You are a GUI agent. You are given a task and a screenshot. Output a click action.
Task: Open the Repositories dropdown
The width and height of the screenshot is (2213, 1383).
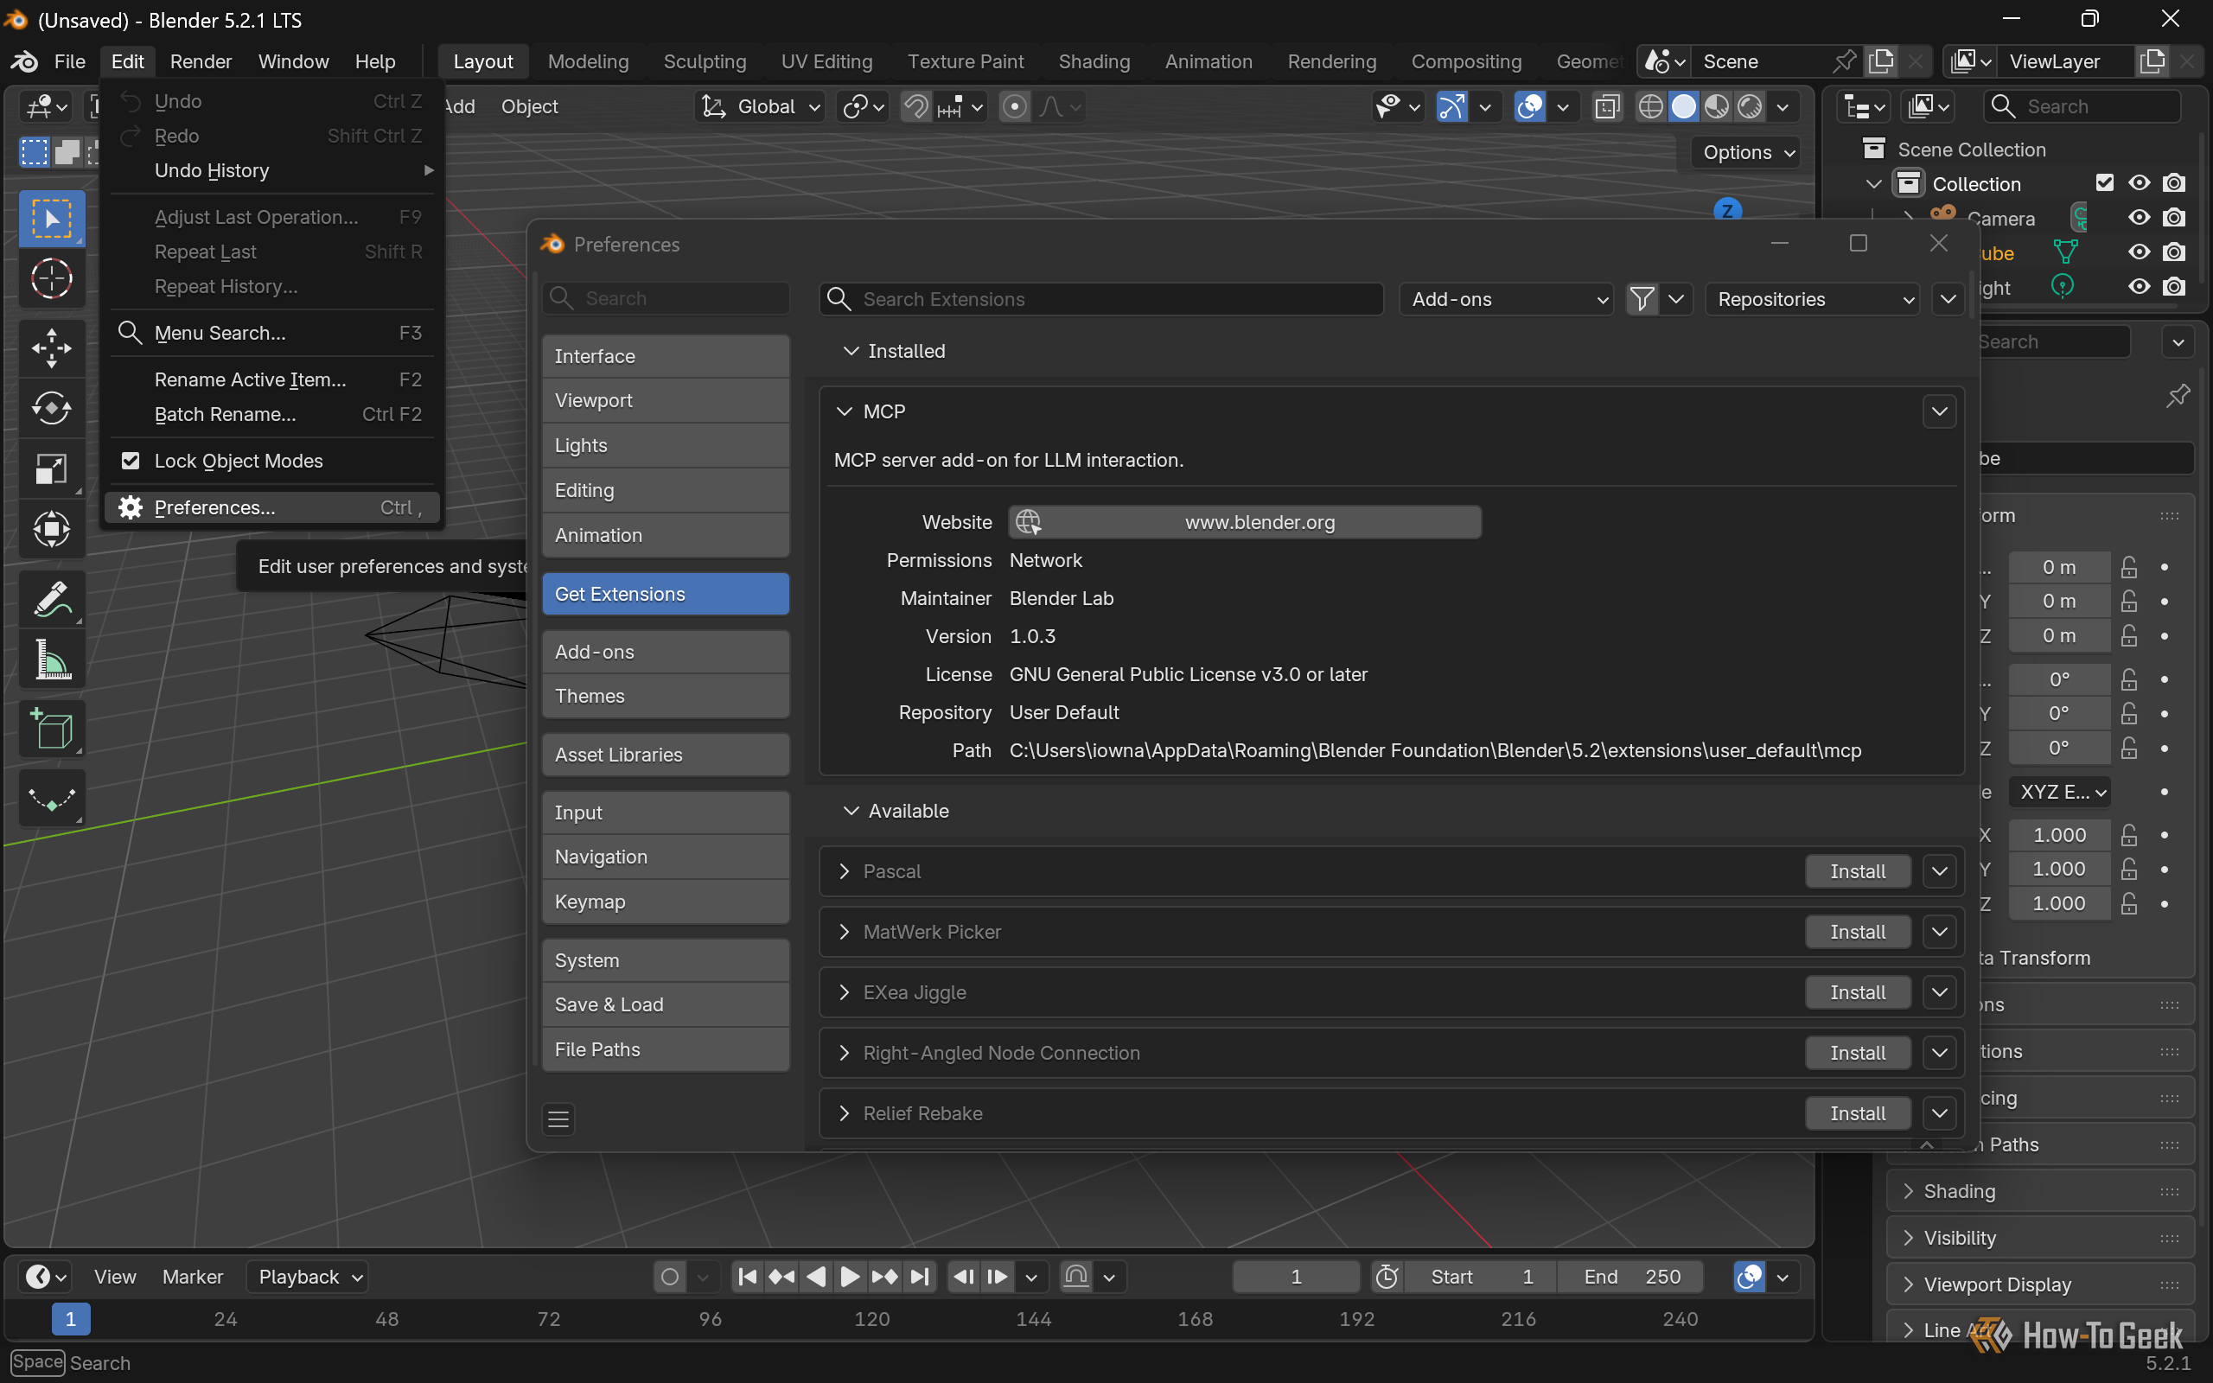coord(1813,299)
